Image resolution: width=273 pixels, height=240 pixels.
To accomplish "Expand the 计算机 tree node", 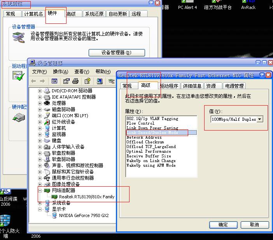I will click(40, 128).
